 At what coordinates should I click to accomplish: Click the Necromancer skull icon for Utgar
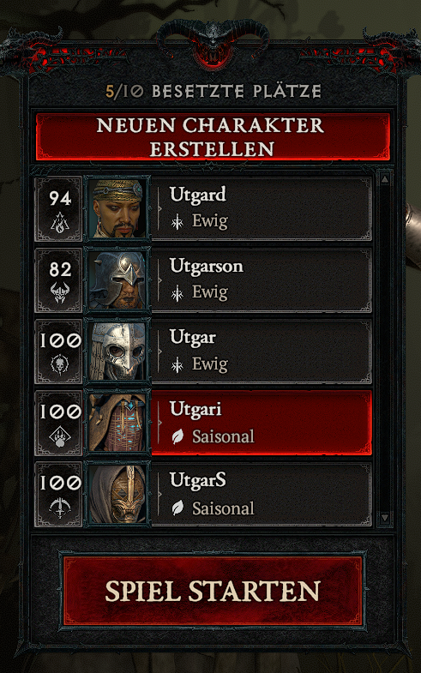click(60, 365)
